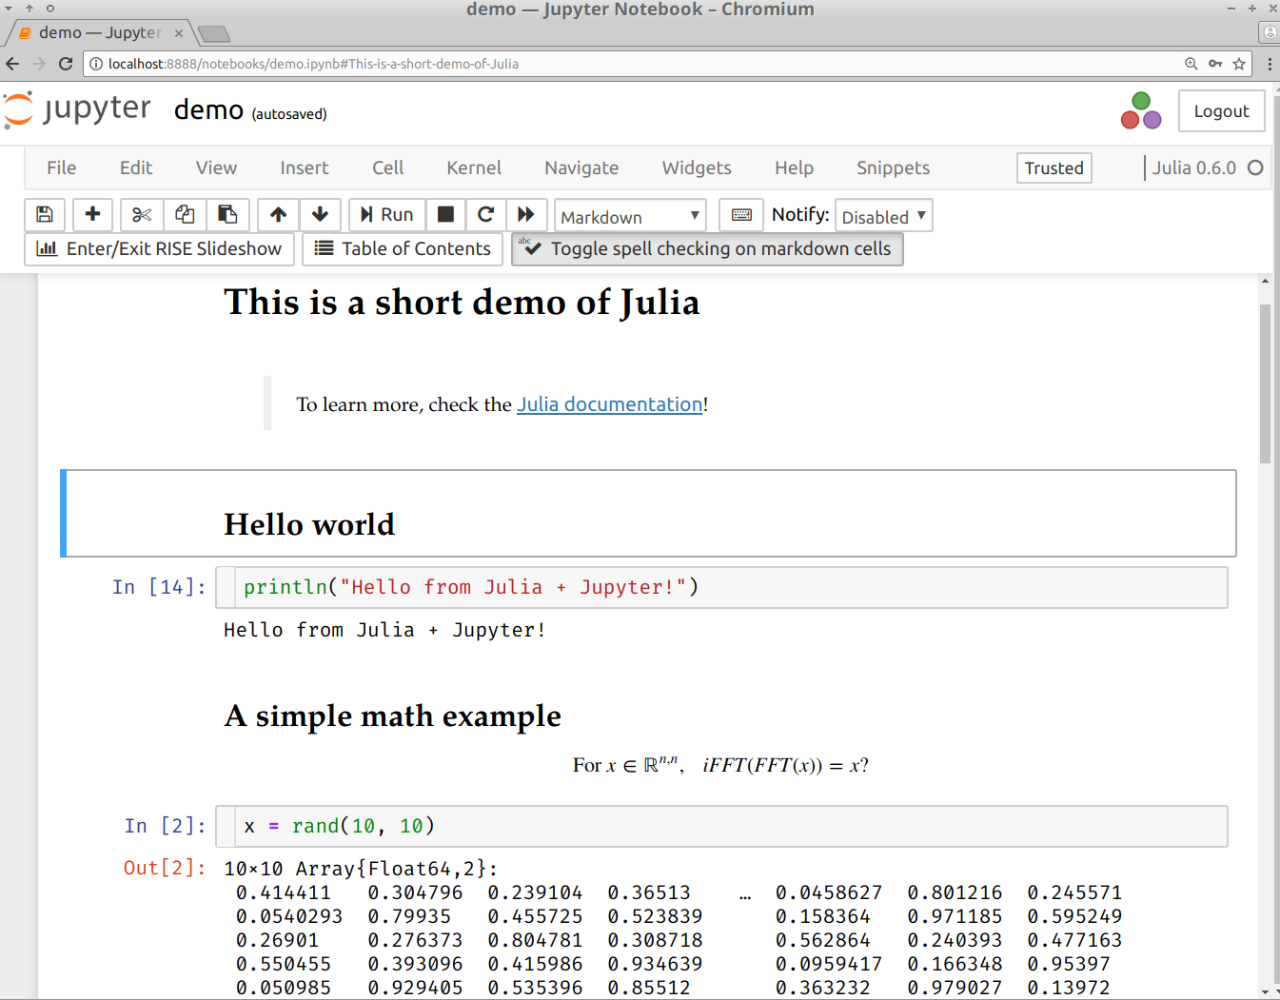The image size is (1280, 1000).
Task: Click the kernel idle circle indicator
Action: 1255,167
